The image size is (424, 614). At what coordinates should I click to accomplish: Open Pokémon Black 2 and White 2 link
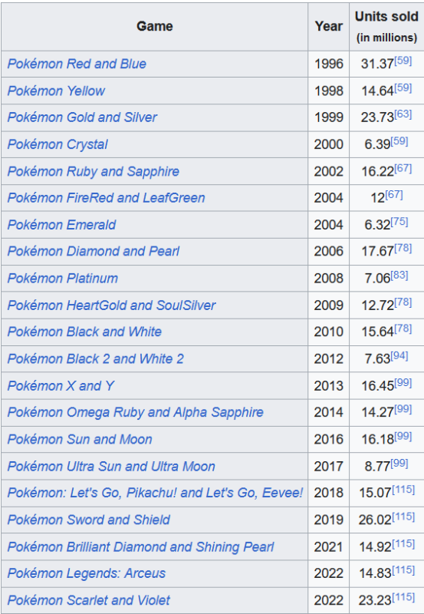click(x=95, y=358)
